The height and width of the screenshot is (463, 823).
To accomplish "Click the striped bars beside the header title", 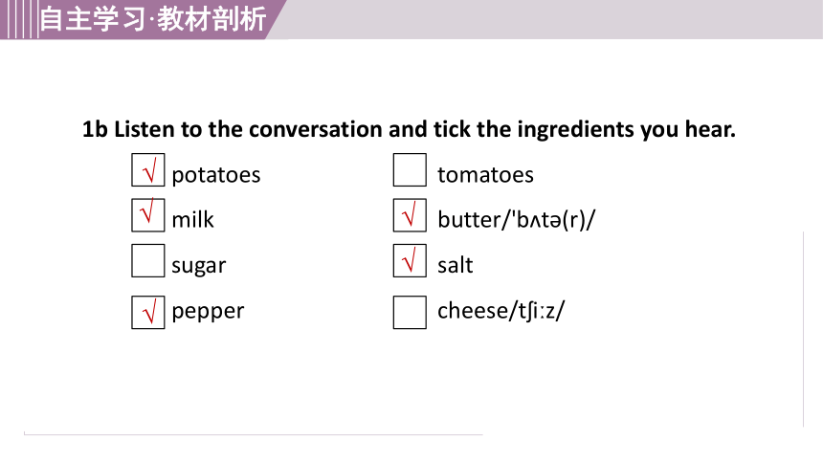I will coord(19,19).
